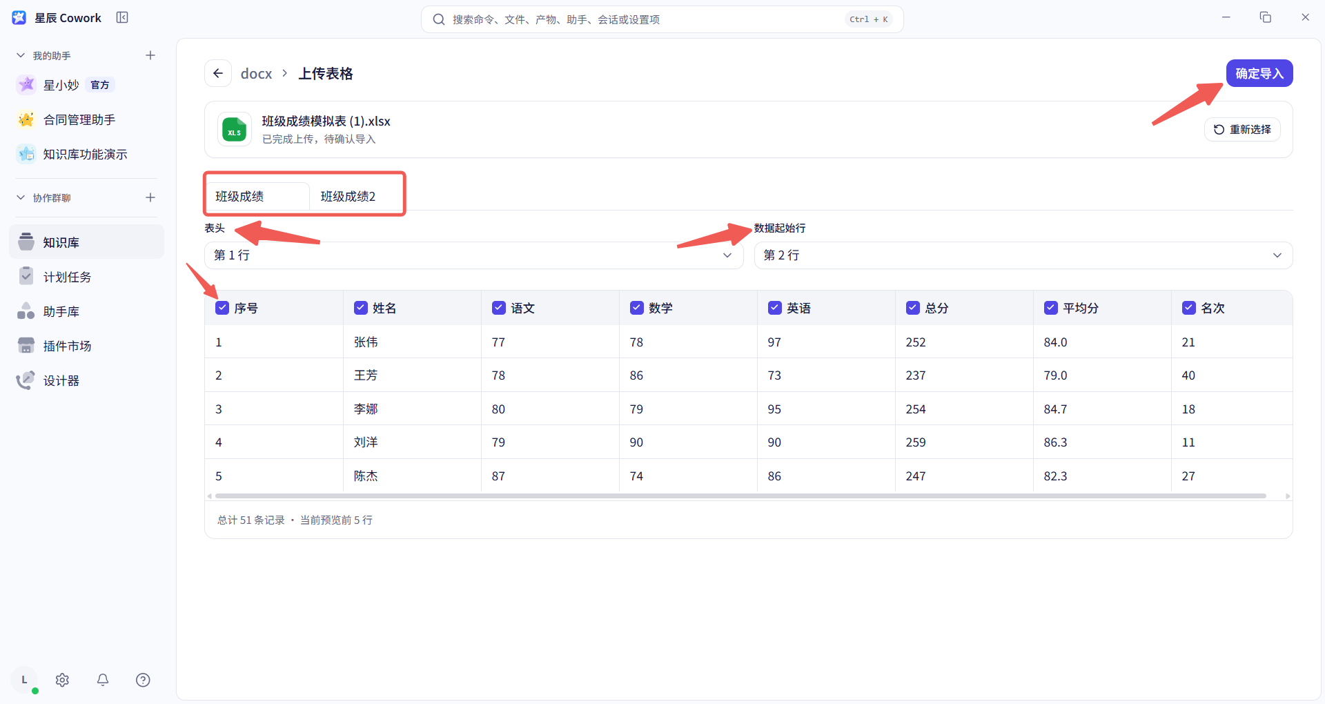The image size is (1325, 704).
Task: Open 计划任务 in the sidebar
Action: pos(87,276)
